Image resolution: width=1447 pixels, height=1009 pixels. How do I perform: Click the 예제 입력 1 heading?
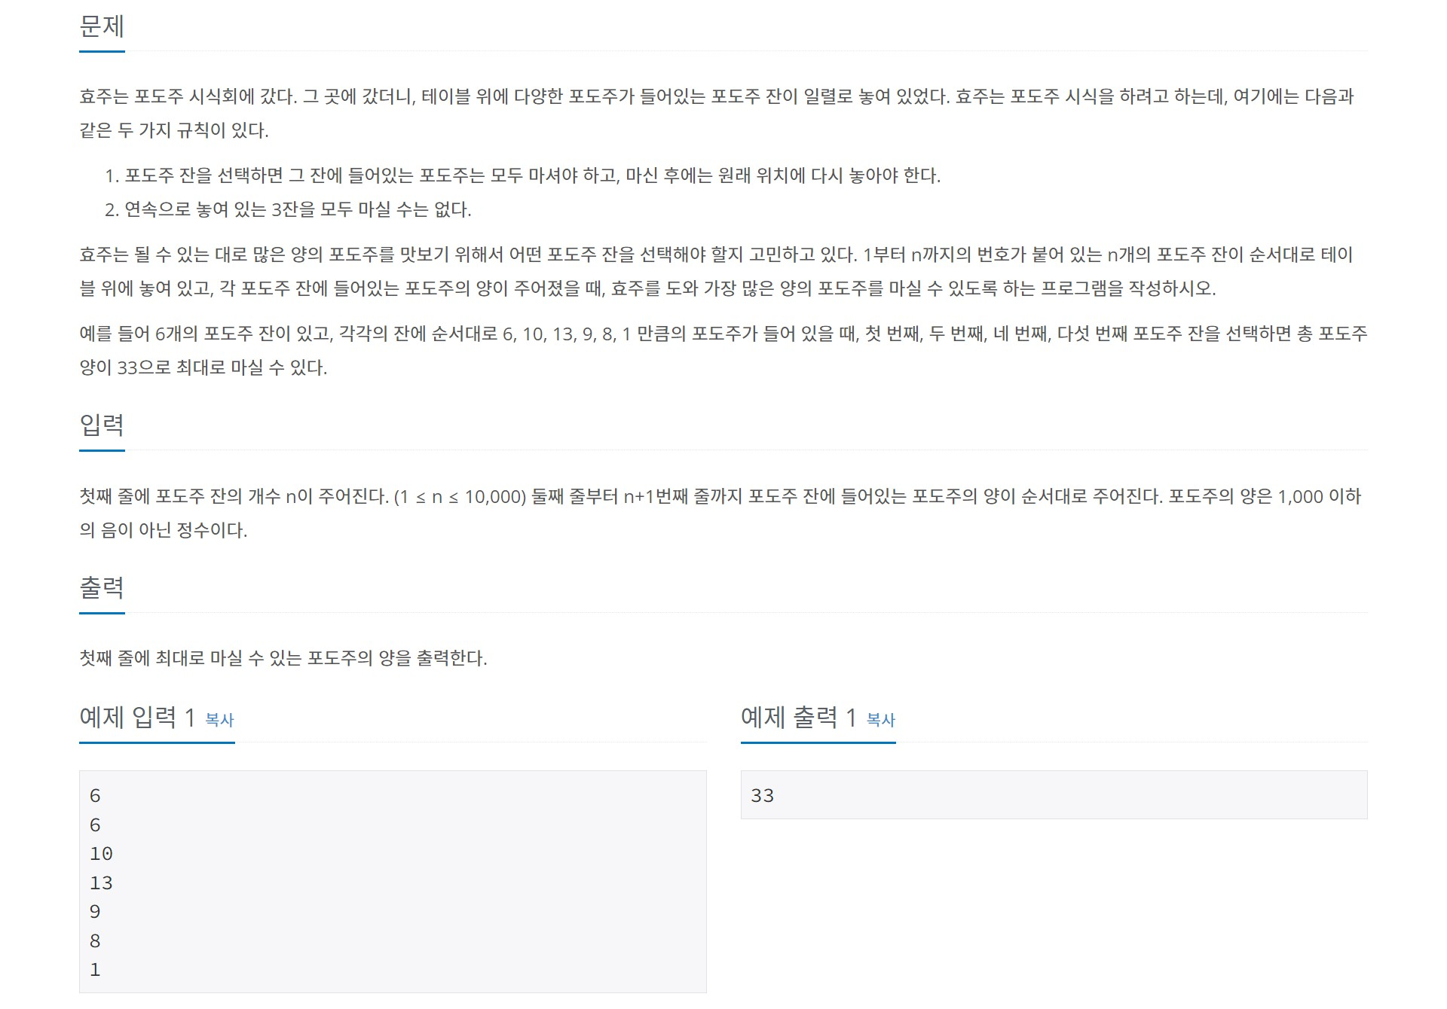(137, 718)
